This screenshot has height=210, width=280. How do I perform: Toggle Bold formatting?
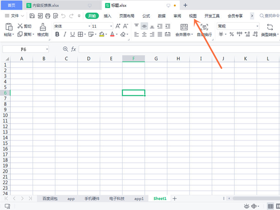click(57, 34)
